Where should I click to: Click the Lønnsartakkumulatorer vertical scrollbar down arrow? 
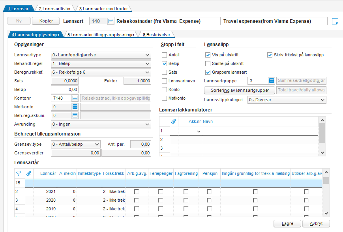pos(322,153)
